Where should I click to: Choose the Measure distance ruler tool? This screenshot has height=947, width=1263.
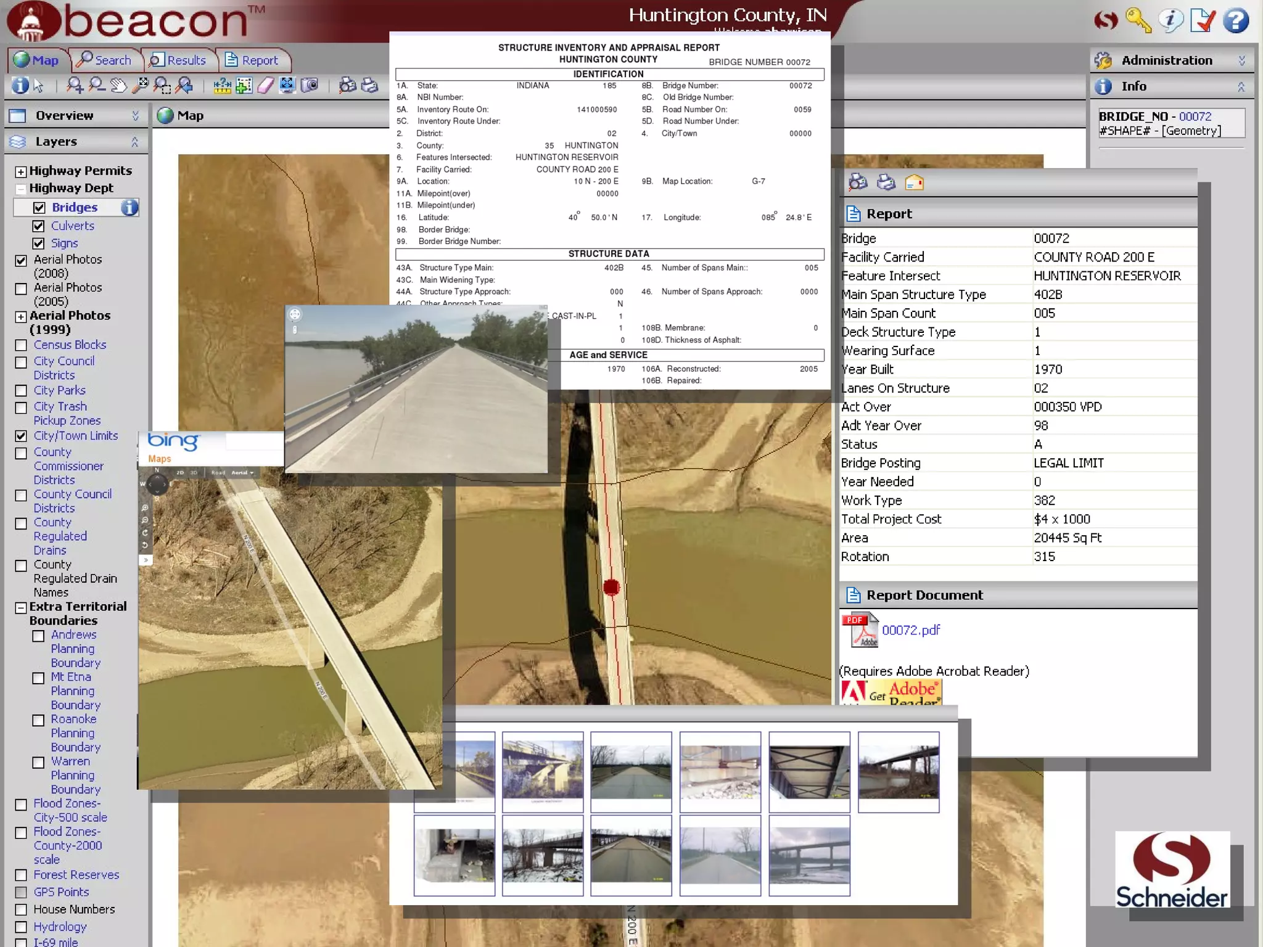pos(222,85)
